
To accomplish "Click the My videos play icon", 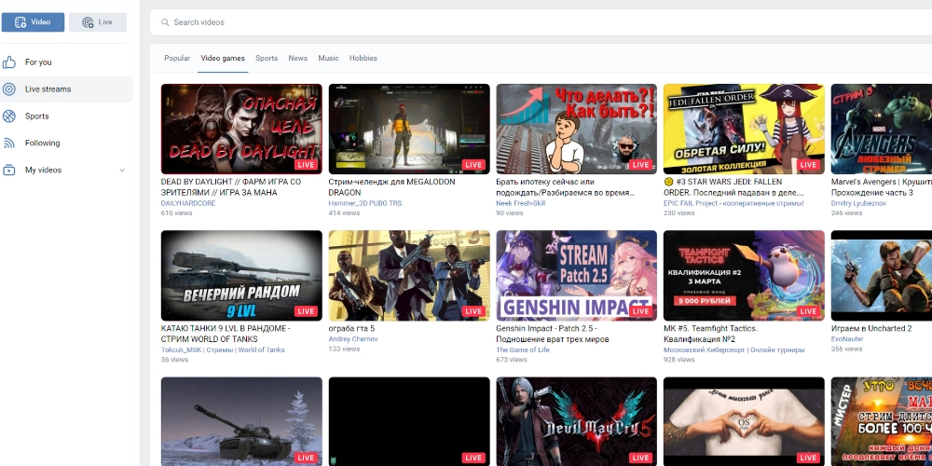I will 9,171.
